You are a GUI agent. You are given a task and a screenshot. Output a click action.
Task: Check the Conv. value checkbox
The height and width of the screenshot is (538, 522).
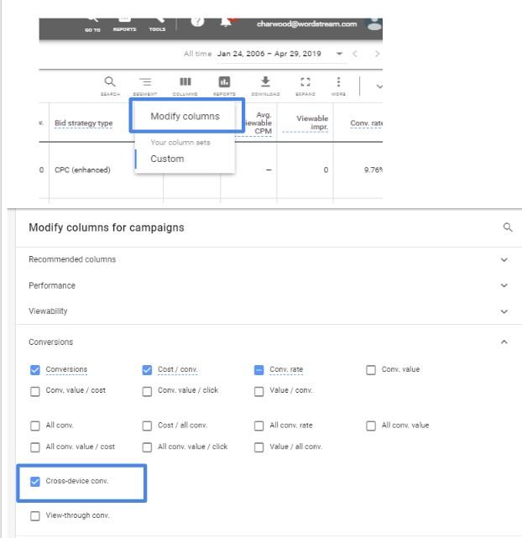[371, 370]
